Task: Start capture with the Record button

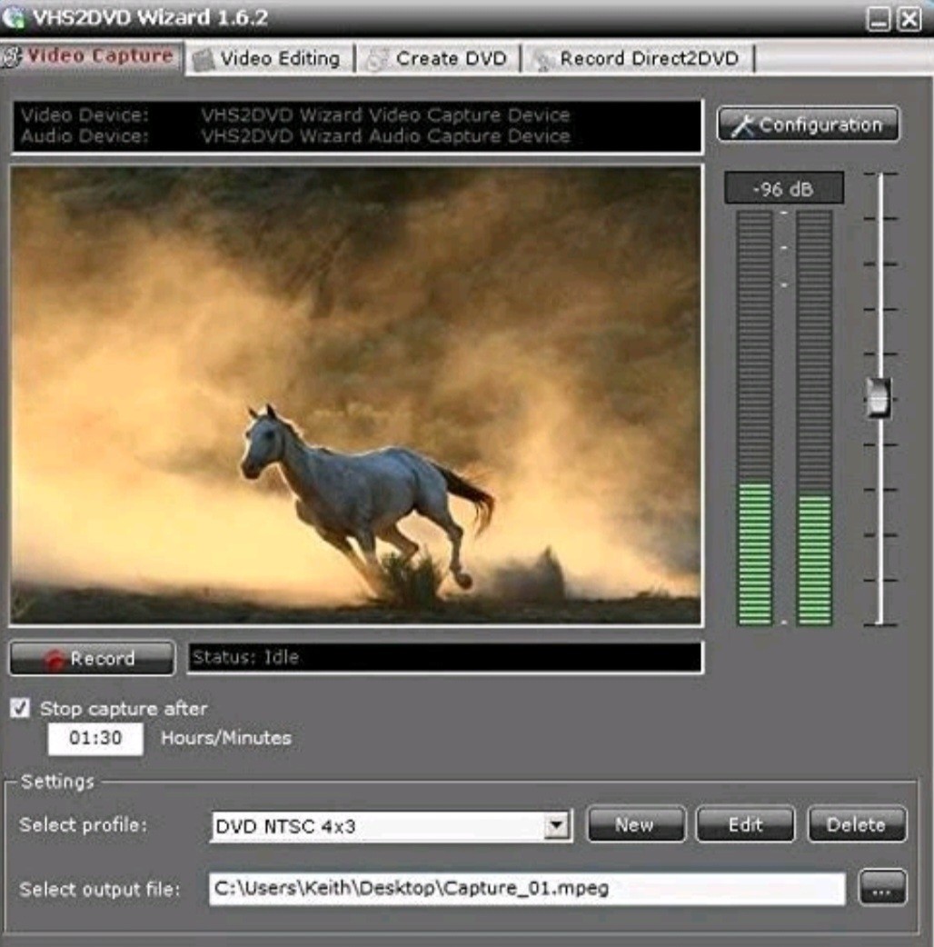Action: click(x=93, y=658)
